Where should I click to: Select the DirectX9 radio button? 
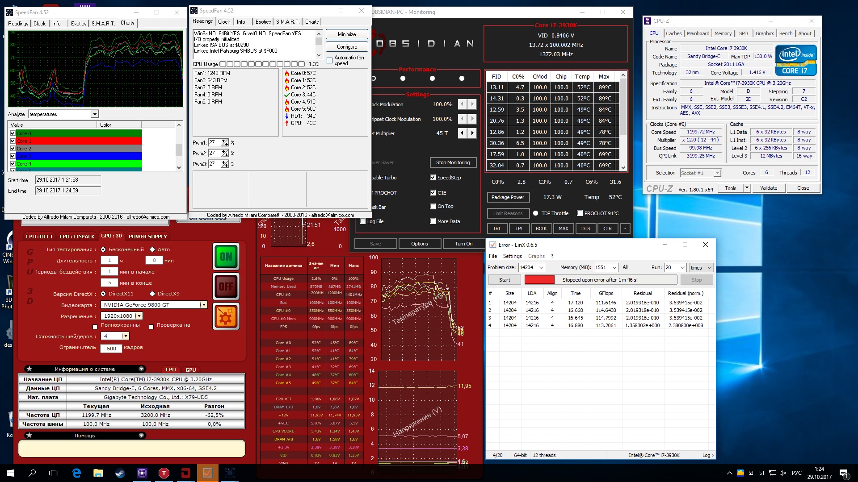(x=152, y=294)
